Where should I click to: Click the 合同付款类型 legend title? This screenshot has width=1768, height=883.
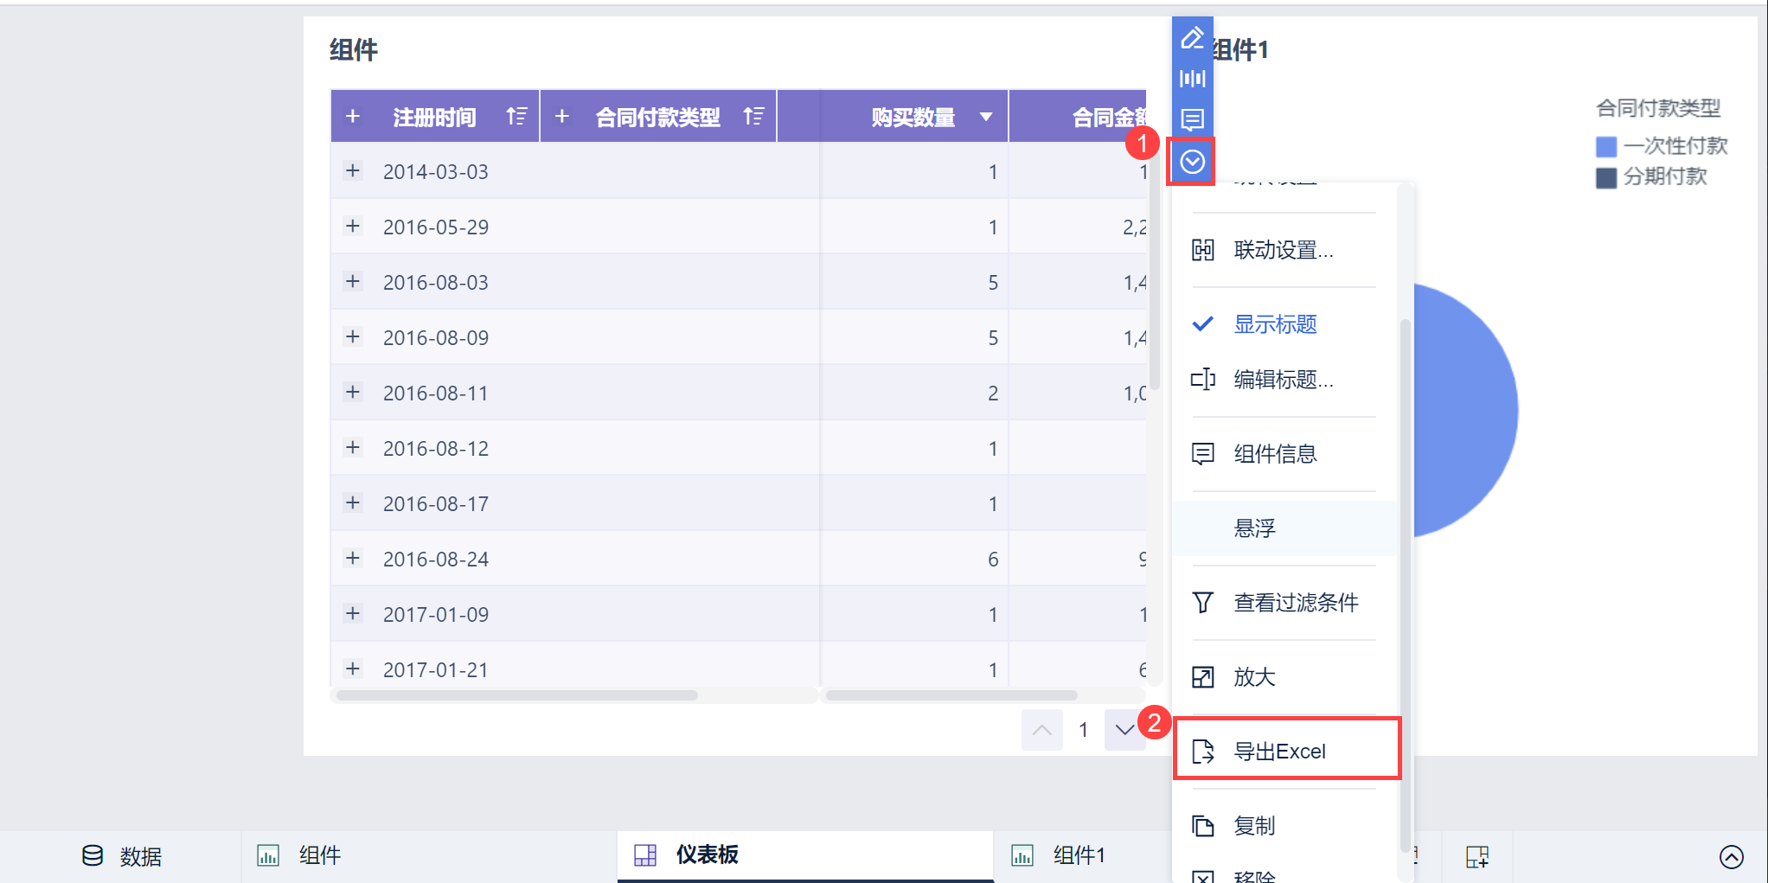pyautogui.click(x=1658, y=108)
